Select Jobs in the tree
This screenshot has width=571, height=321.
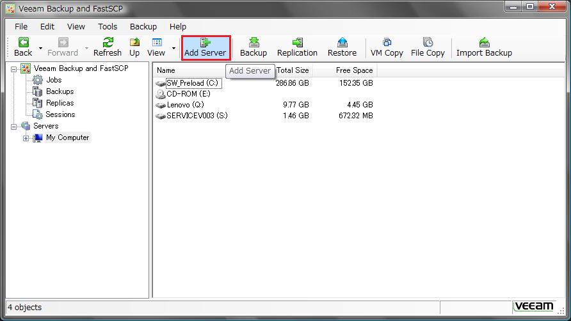pyautogui.click(x=54, y=80)
